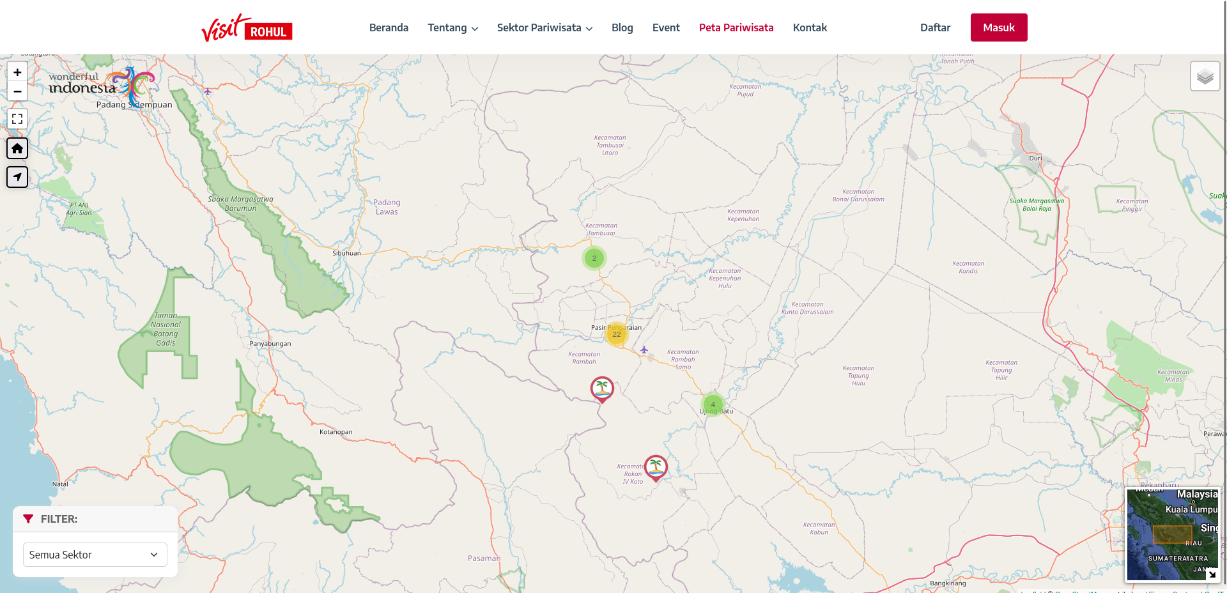The image size is (1227, 593).
Task: Select the palm tree marker near Rokan IV Koto
Action: pos(656,468)
